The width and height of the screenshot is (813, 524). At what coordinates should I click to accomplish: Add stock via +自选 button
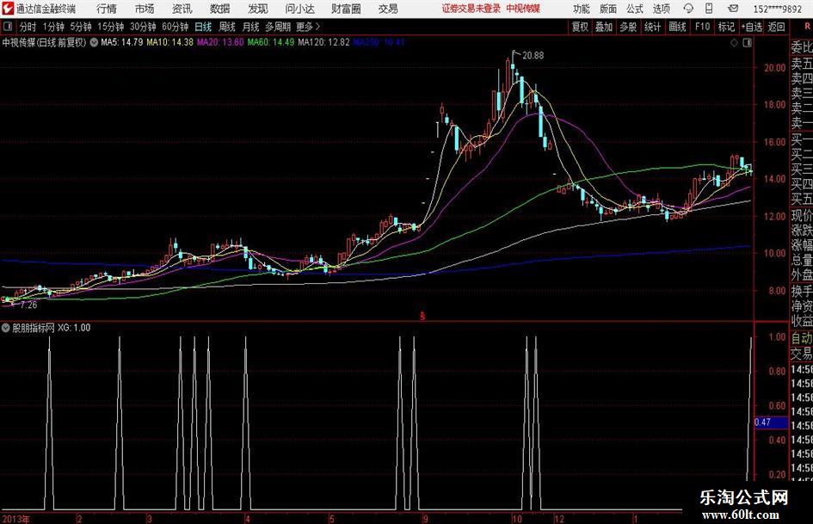coord(751,27)
